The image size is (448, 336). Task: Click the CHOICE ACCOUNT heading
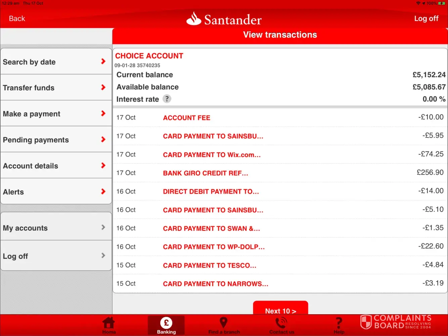point(149,56)
